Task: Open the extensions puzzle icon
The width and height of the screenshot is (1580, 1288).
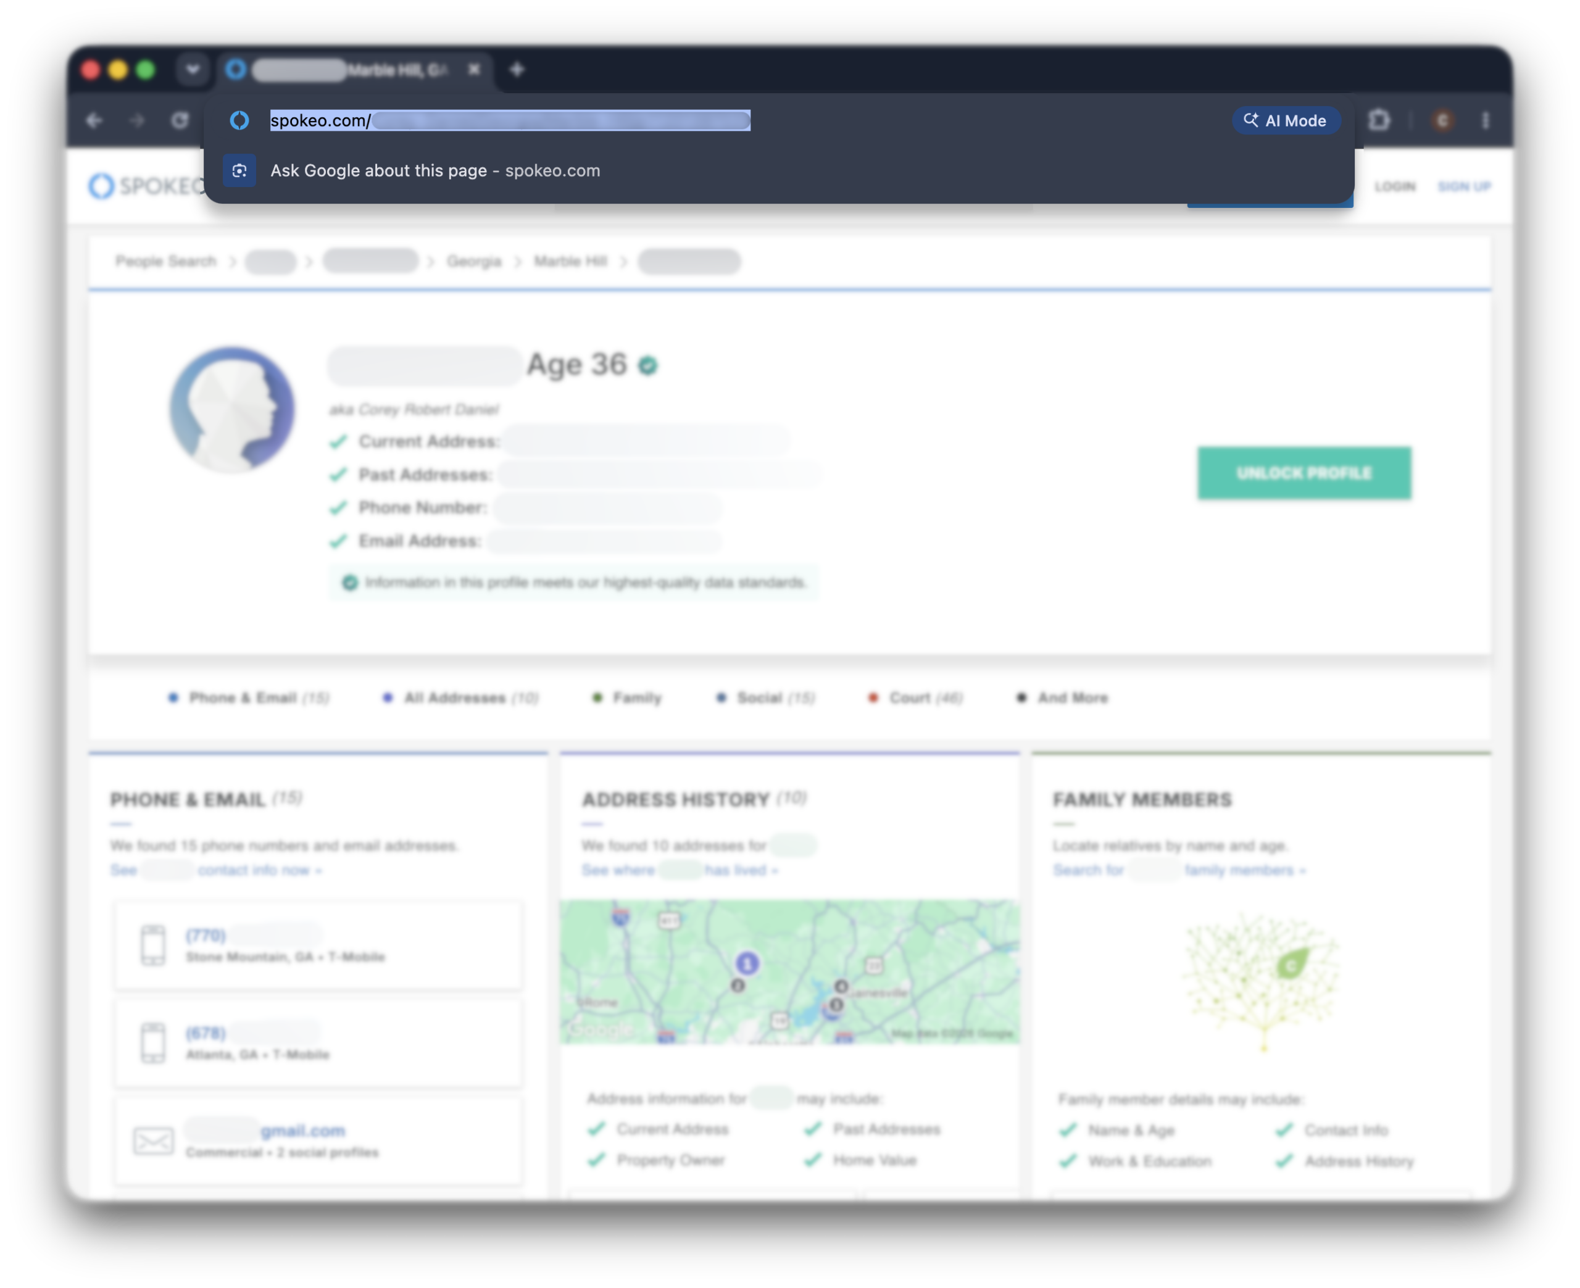Action: tap(1379, 120)
